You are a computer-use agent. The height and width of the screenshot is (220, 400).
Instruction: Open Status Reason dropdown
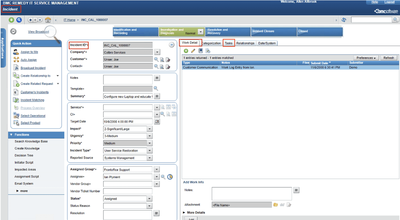150,206
